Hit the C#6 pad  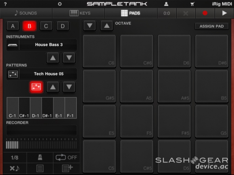(x=137, y=51)
